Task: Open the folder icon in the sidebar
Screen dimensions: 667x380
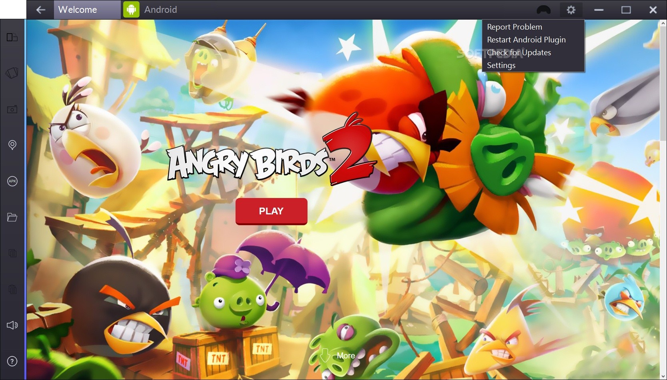Action: 12,217
